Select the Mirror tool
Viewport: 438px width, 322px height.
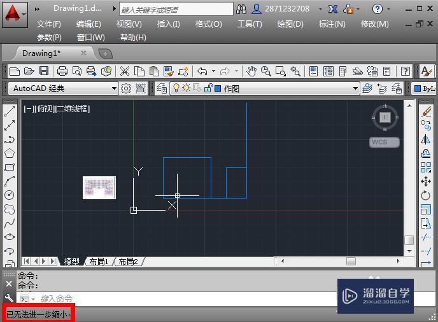click(x=426, y=139)
